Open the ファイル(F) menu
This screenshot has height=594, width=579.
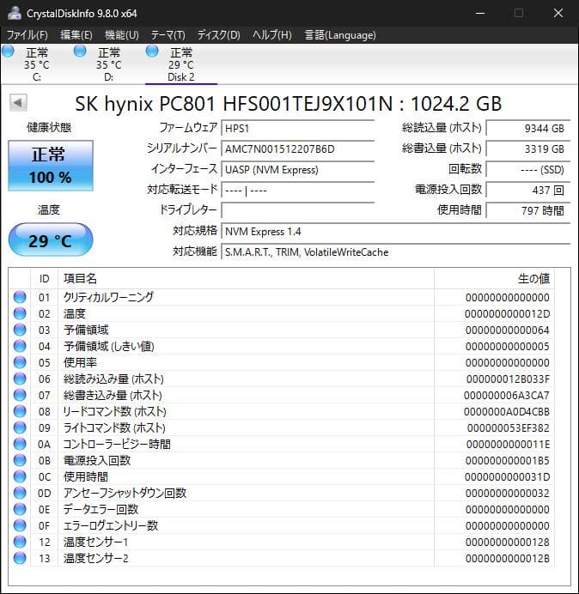(x=27, y=35)
